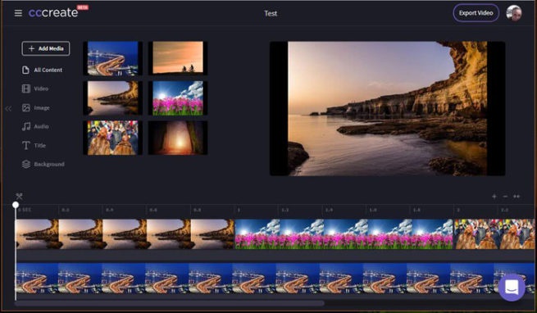
Task: Open the chat support bubble icon
Action: (x=512, y=288)
